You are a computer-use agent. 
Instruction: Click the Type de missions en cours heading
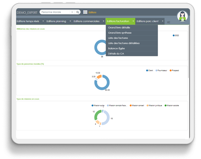tap(28, 99)
